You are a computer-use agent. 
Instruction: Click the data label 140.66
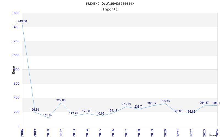pos(100,113)
